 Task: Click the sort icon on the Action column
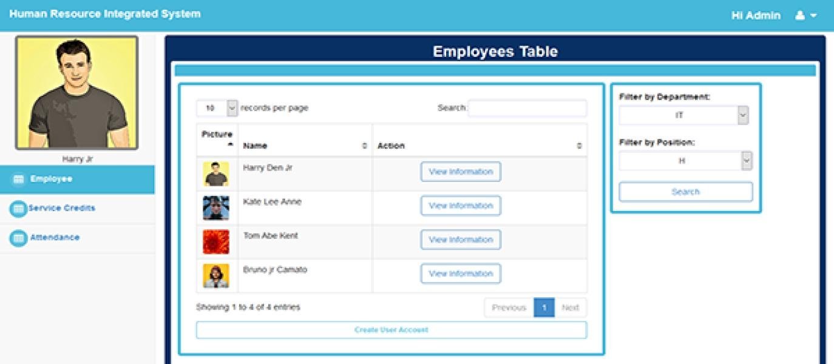[578, 145]
